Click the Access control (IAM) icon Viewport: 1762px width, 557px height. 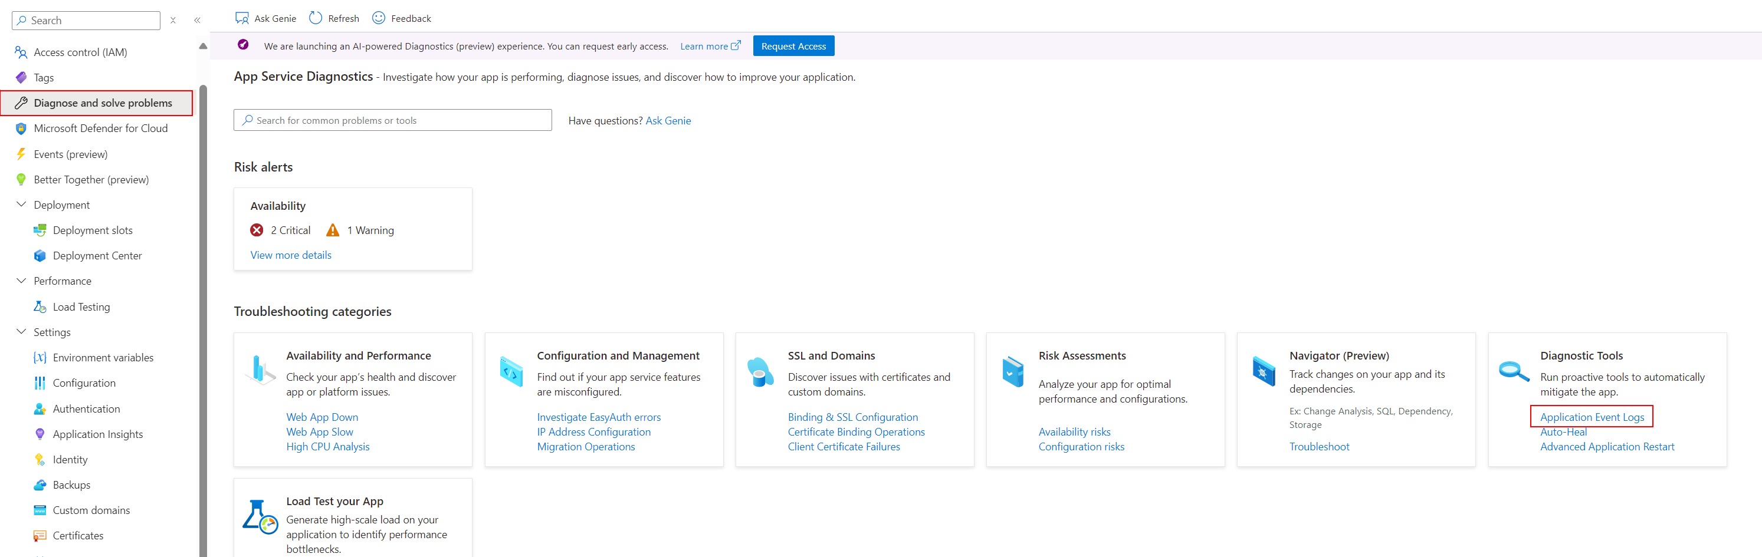click(21, 52)
